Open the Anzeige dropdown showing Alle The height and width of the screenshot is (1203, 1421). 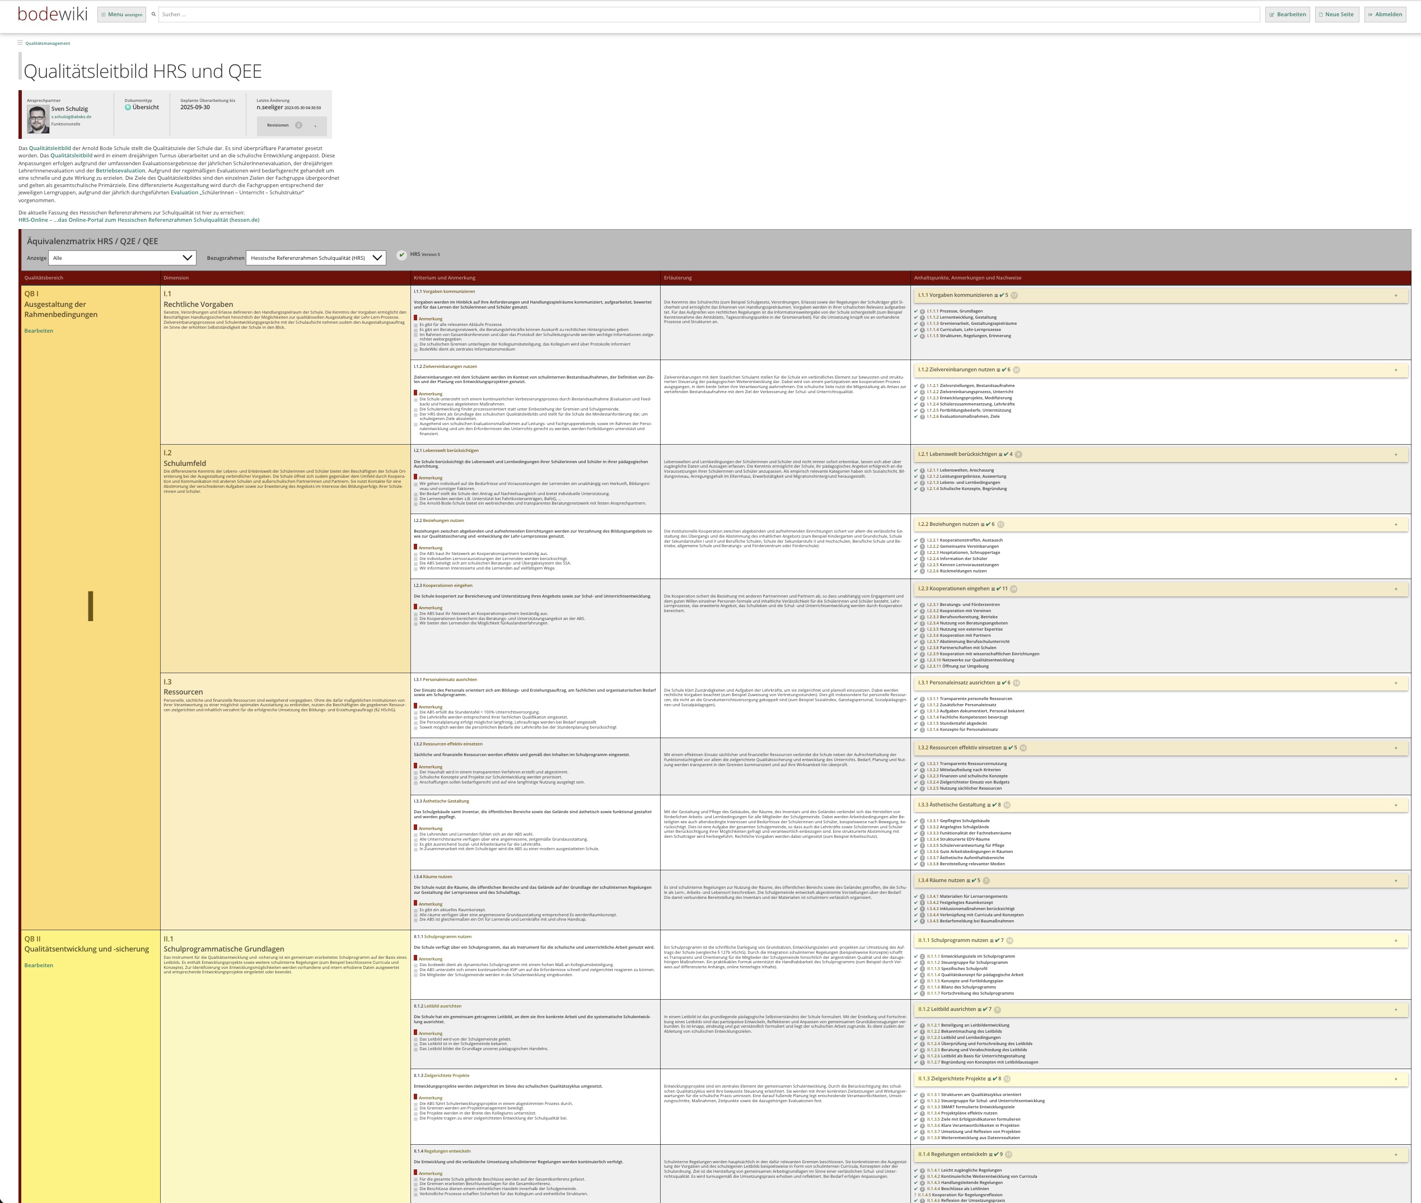[122, 258]
